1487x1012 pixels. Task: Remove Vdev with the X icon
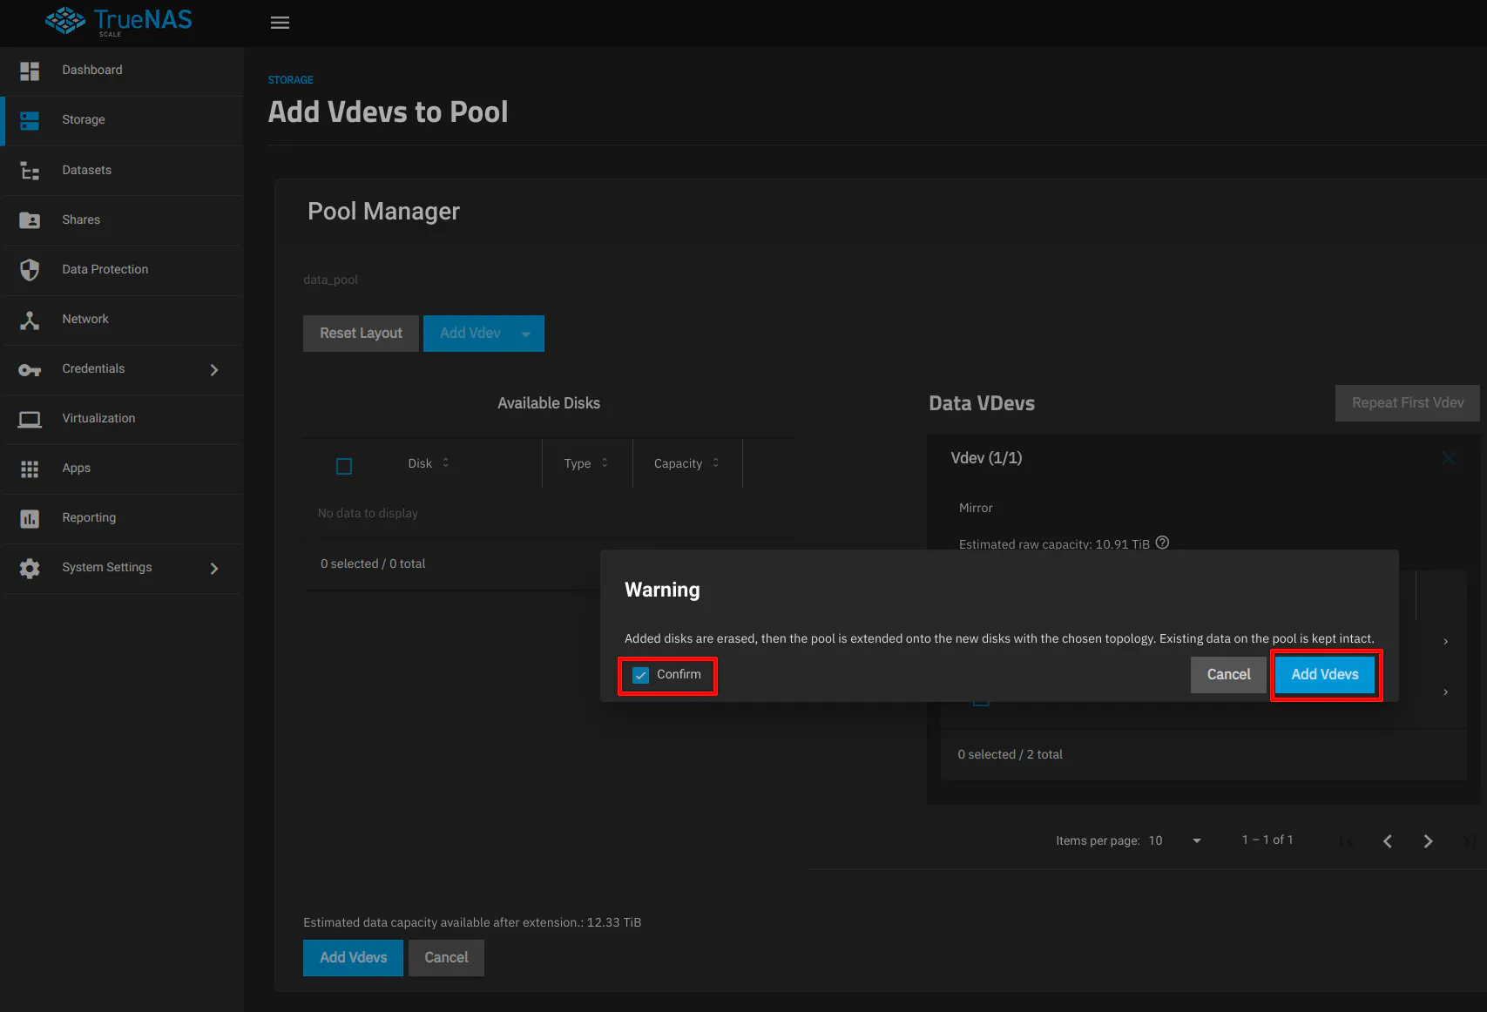pos(1449,458)
